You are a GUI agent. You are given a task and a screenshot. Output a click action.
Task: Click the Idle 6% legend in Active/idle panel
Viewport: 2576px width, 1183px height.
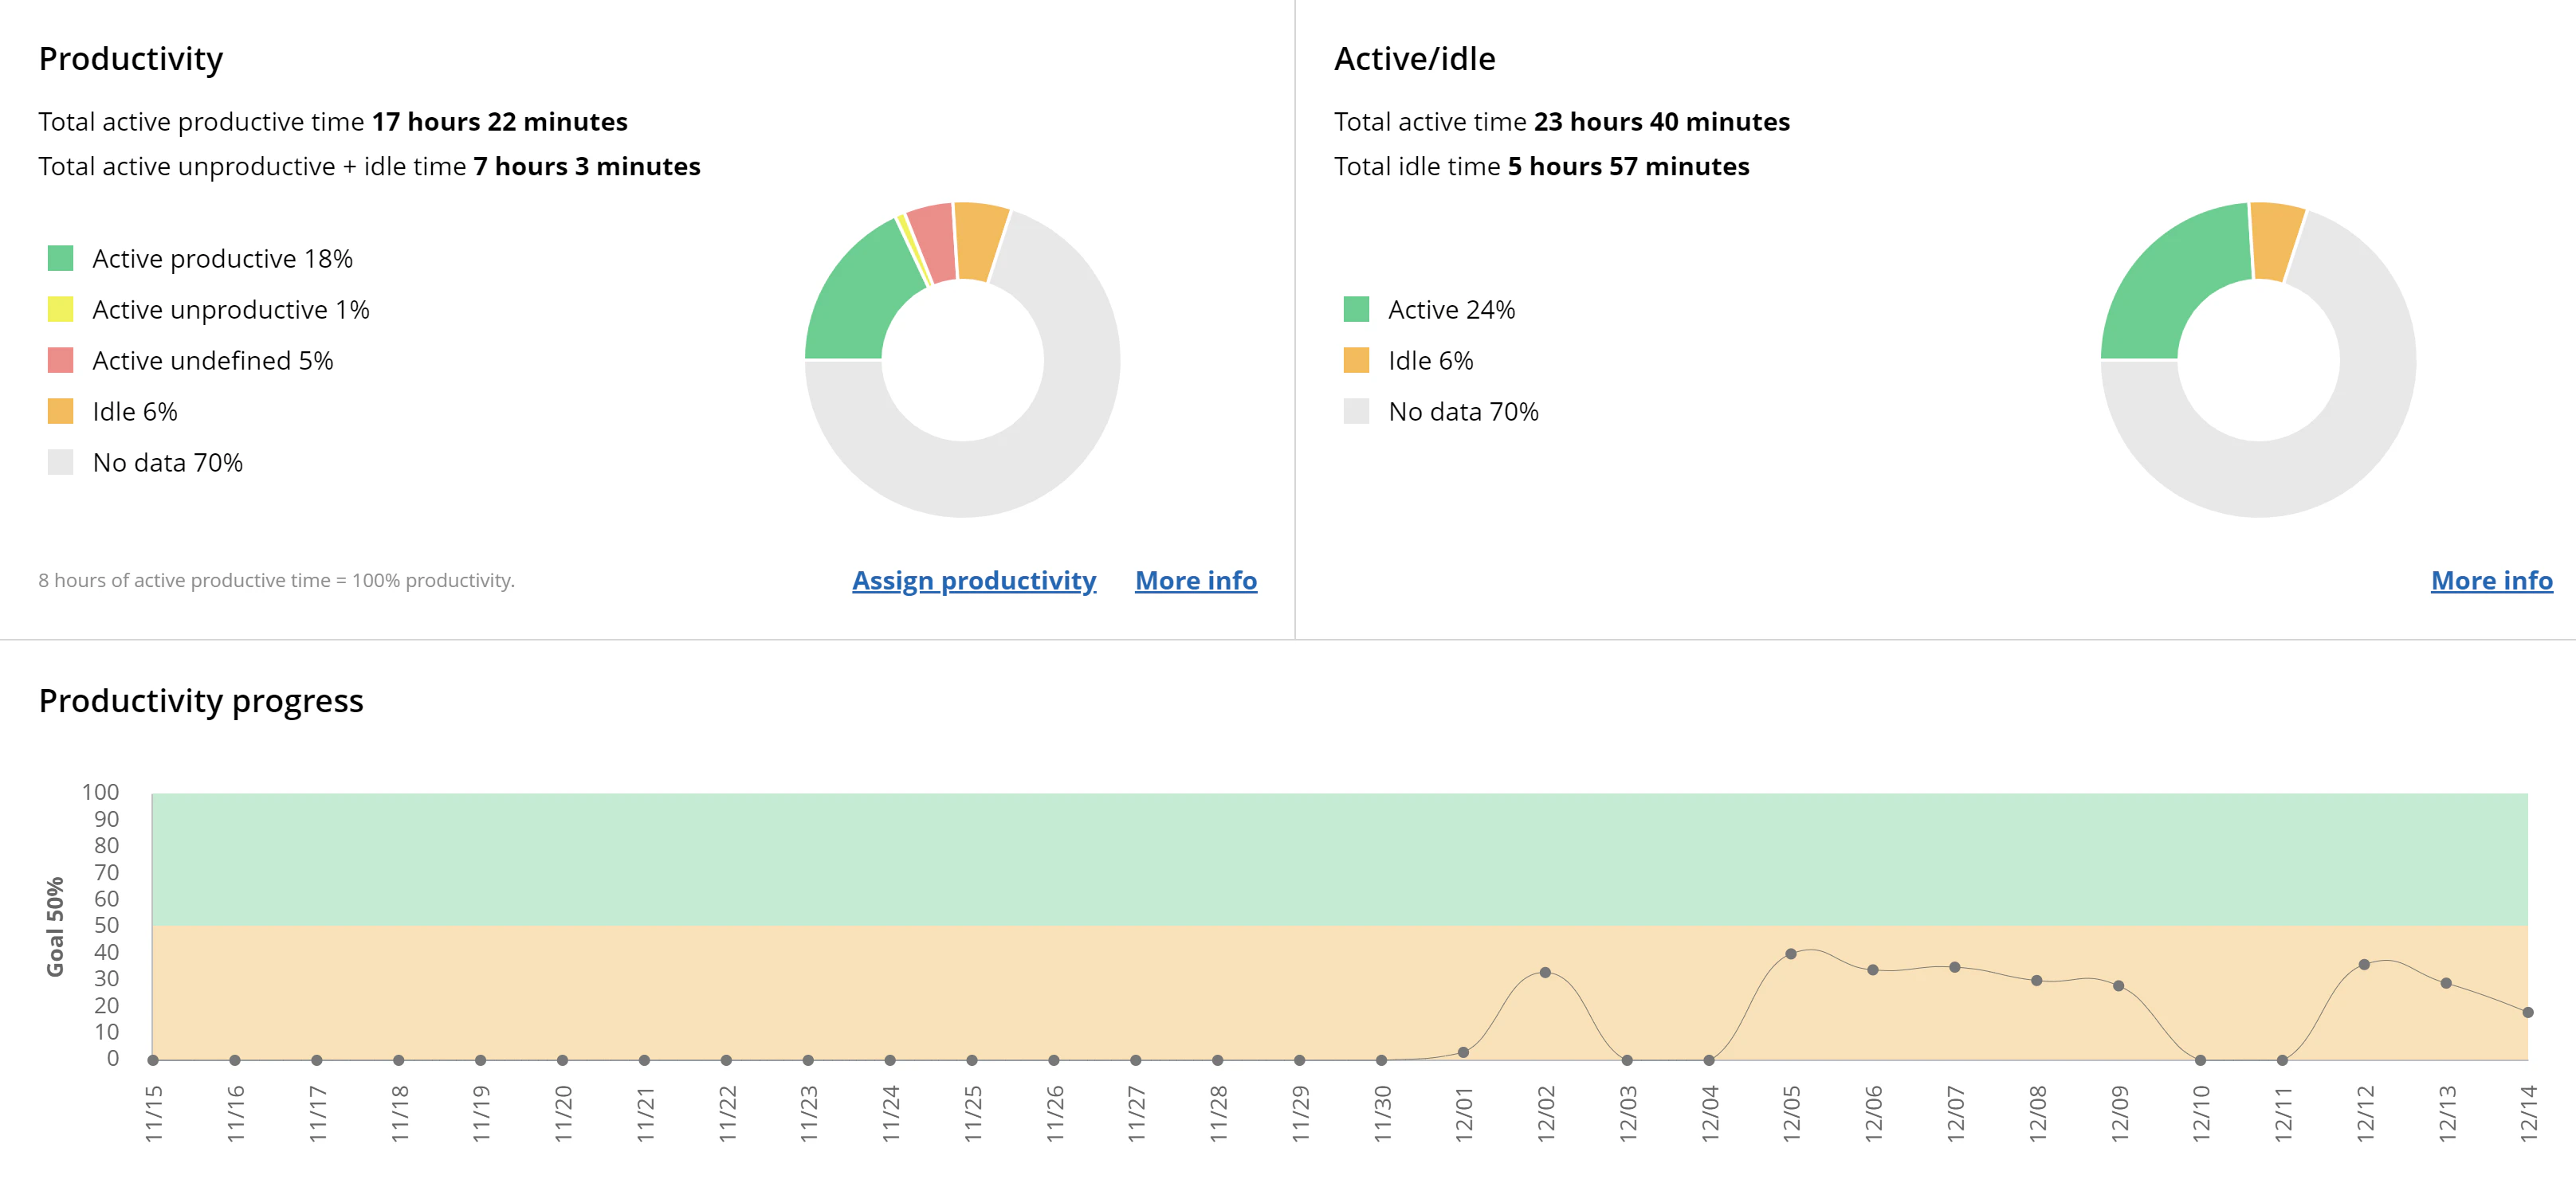[1357, 360]
